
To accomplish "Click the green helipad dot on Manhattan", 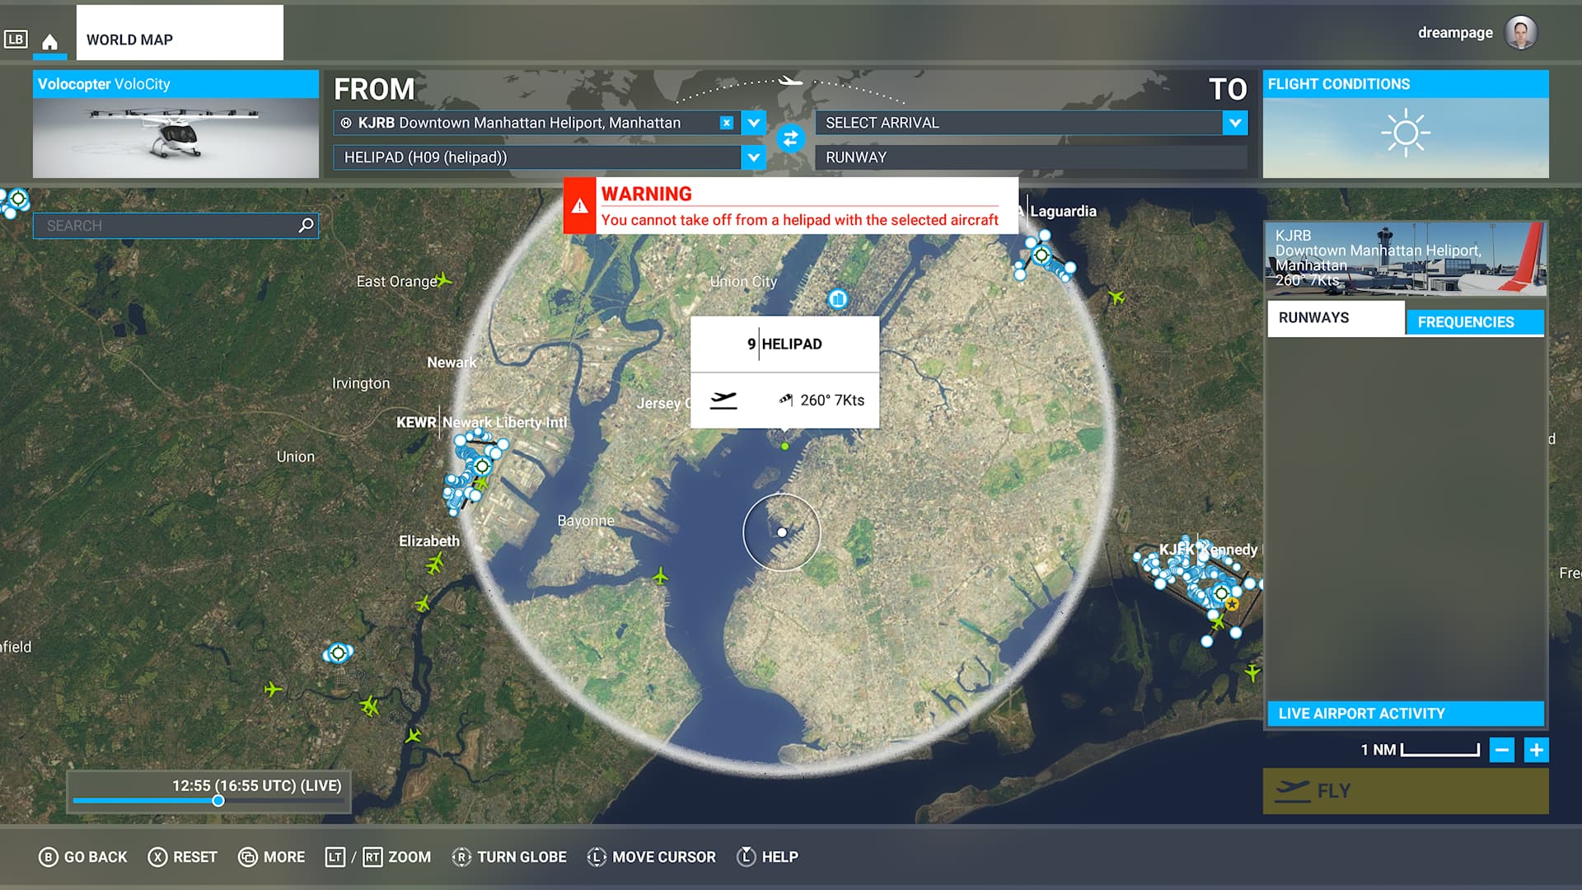I will tap(785, 446).
